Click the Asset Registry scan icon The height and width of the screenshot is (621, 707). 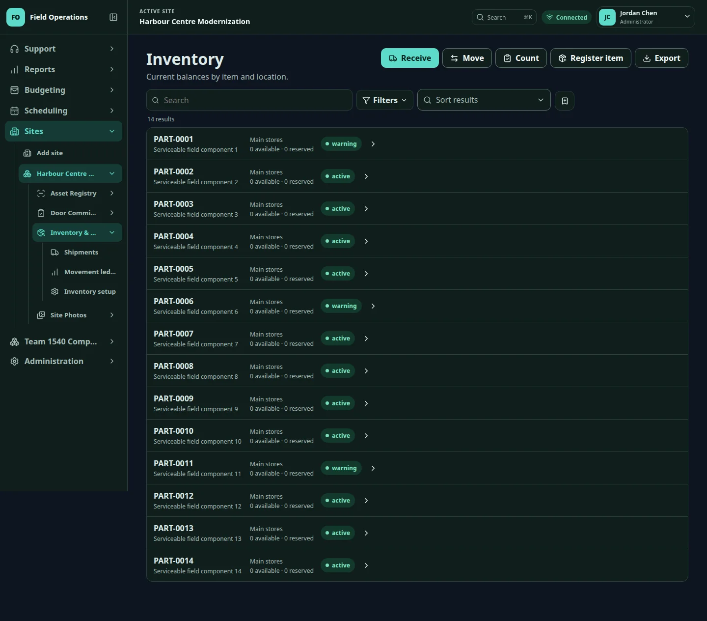[x=41, y=193]
